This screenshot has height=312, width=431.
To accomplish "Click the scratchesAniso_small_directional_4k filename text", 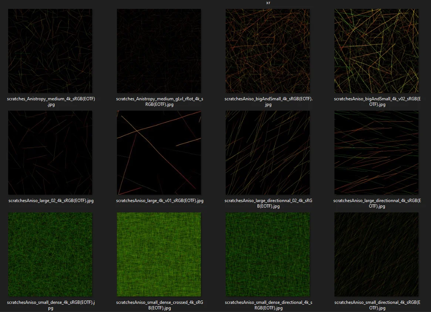I will [x=376, y=305].
